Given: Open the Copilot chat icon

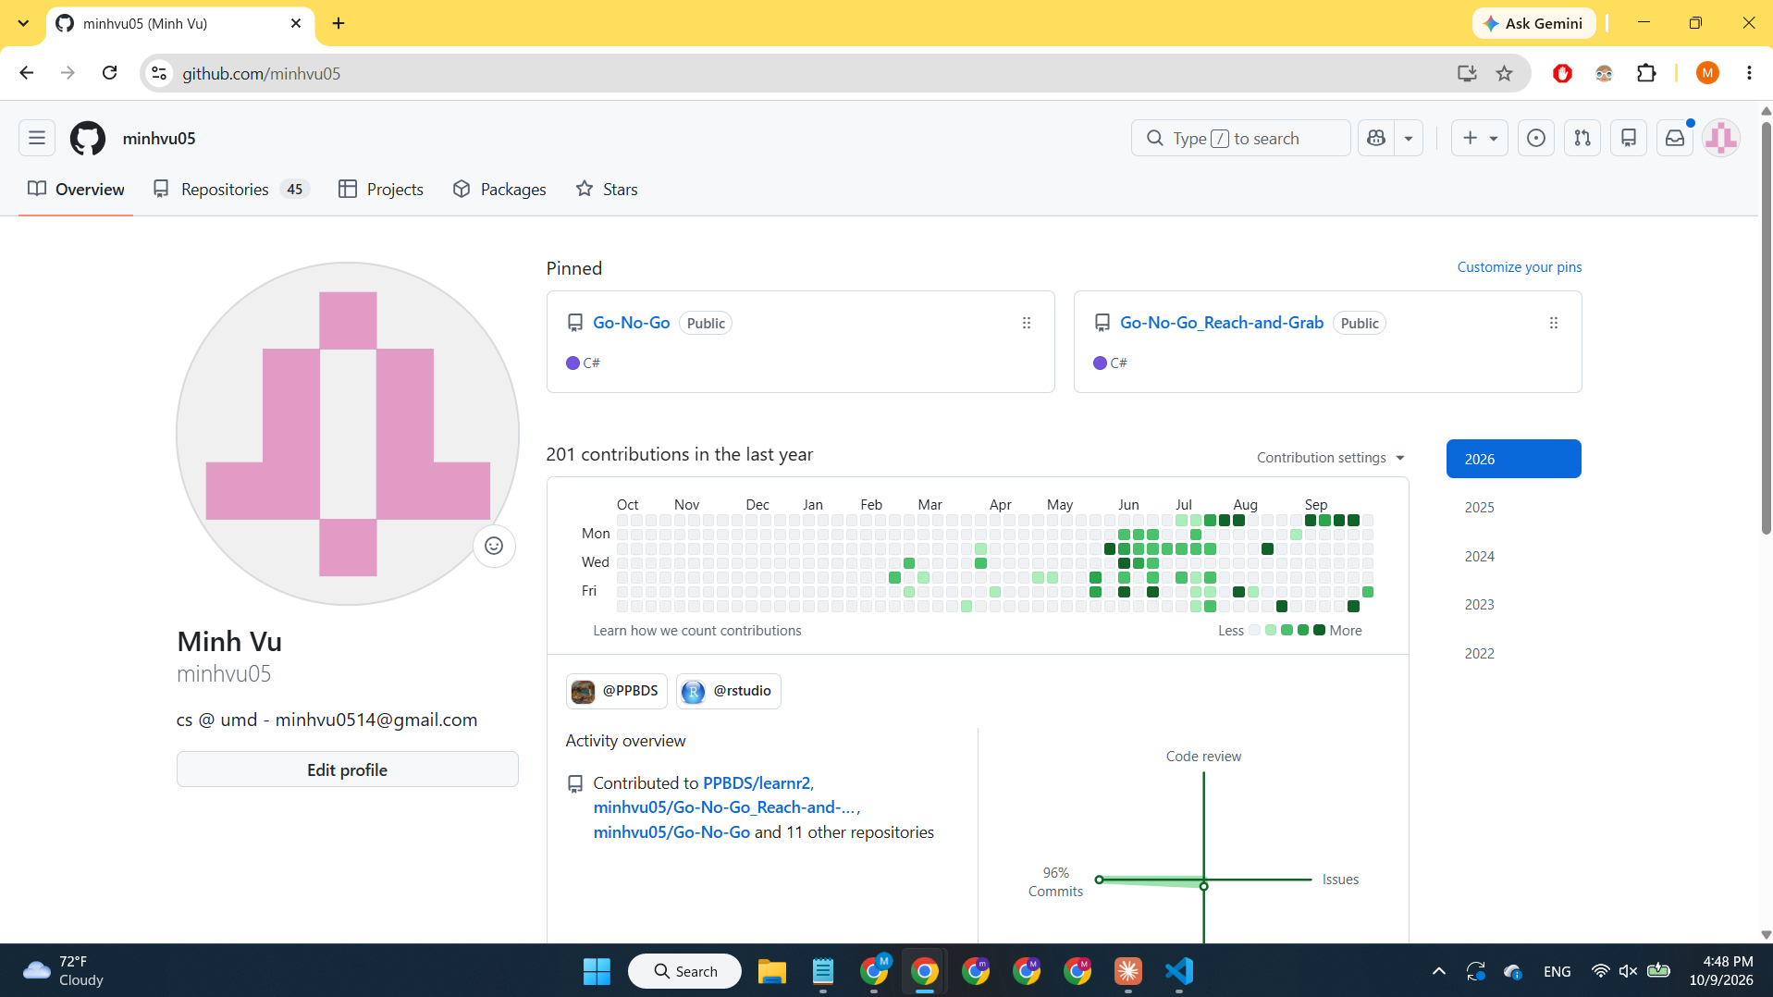Looking at the screenshot, I should [1376, 138].
